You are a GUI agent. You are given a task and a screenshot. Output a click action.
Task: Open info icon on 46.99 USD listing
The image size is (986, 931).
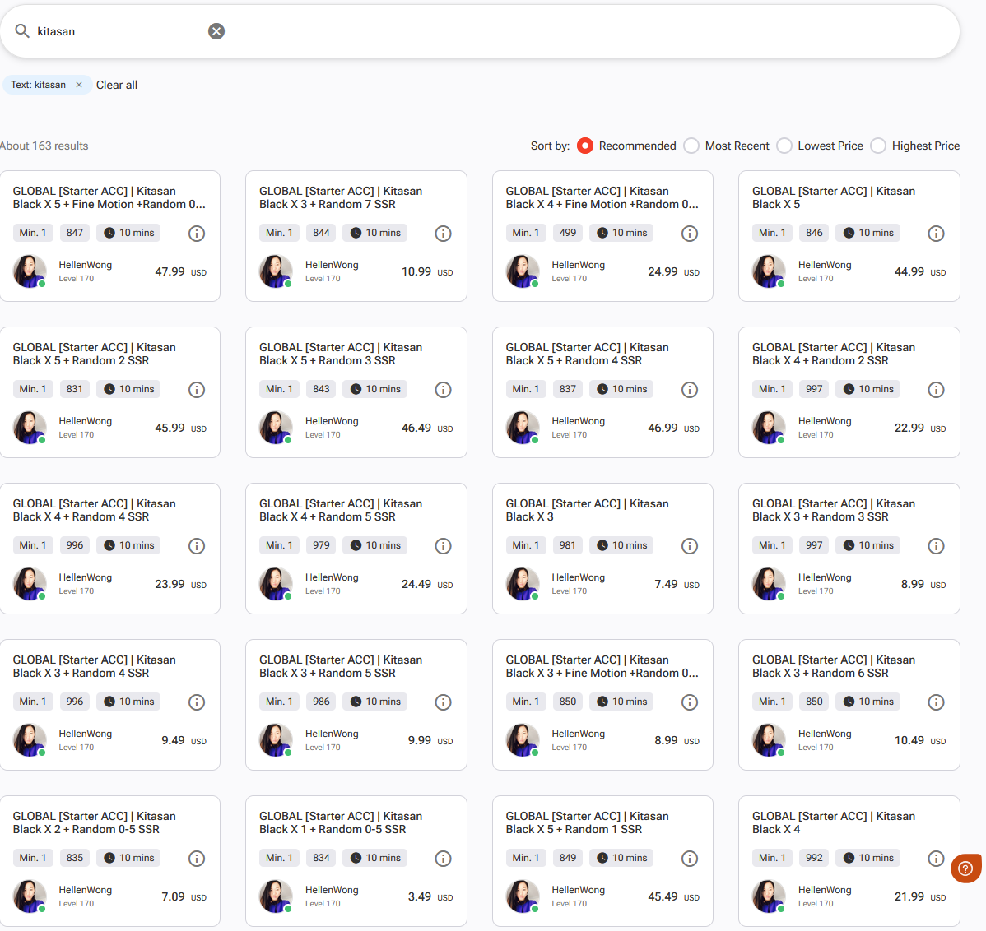690,390
